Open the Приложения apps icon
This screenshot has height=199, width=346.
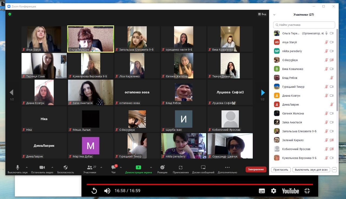(181, 167)
